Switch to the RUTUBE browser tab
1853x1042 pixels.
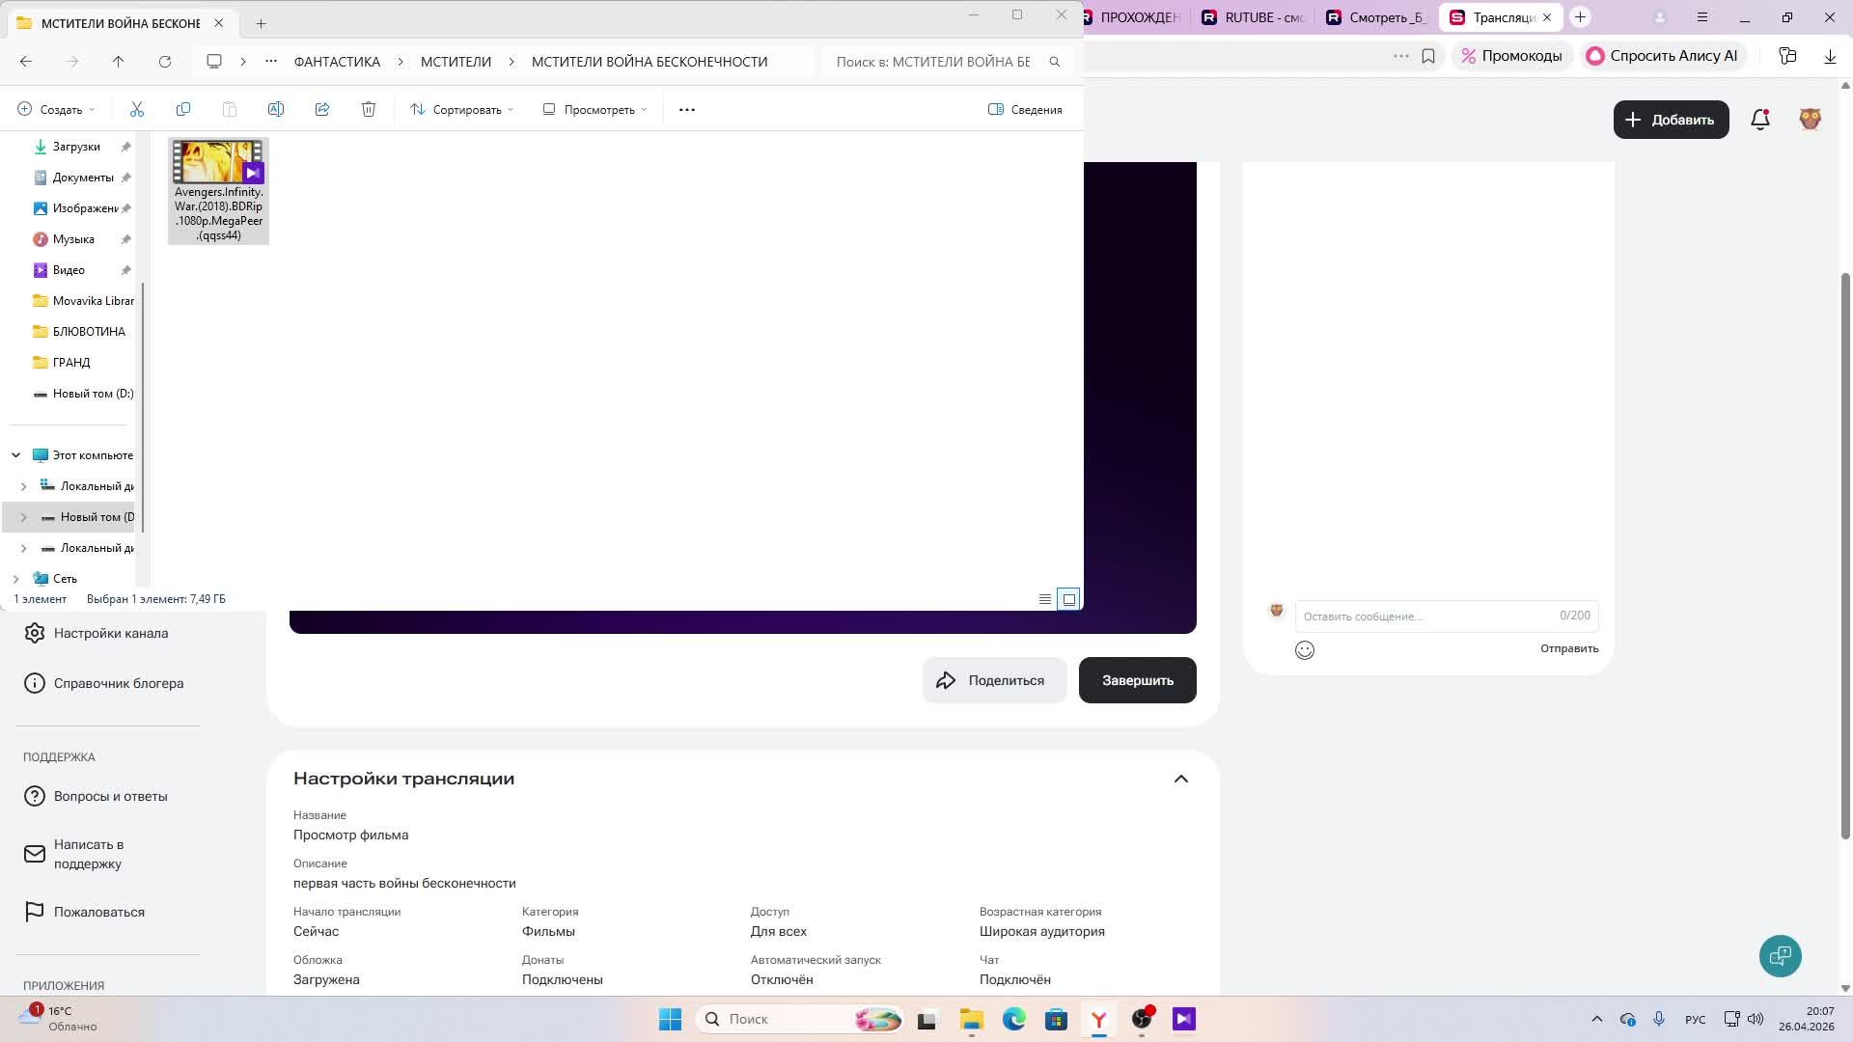pos(1253,17)
